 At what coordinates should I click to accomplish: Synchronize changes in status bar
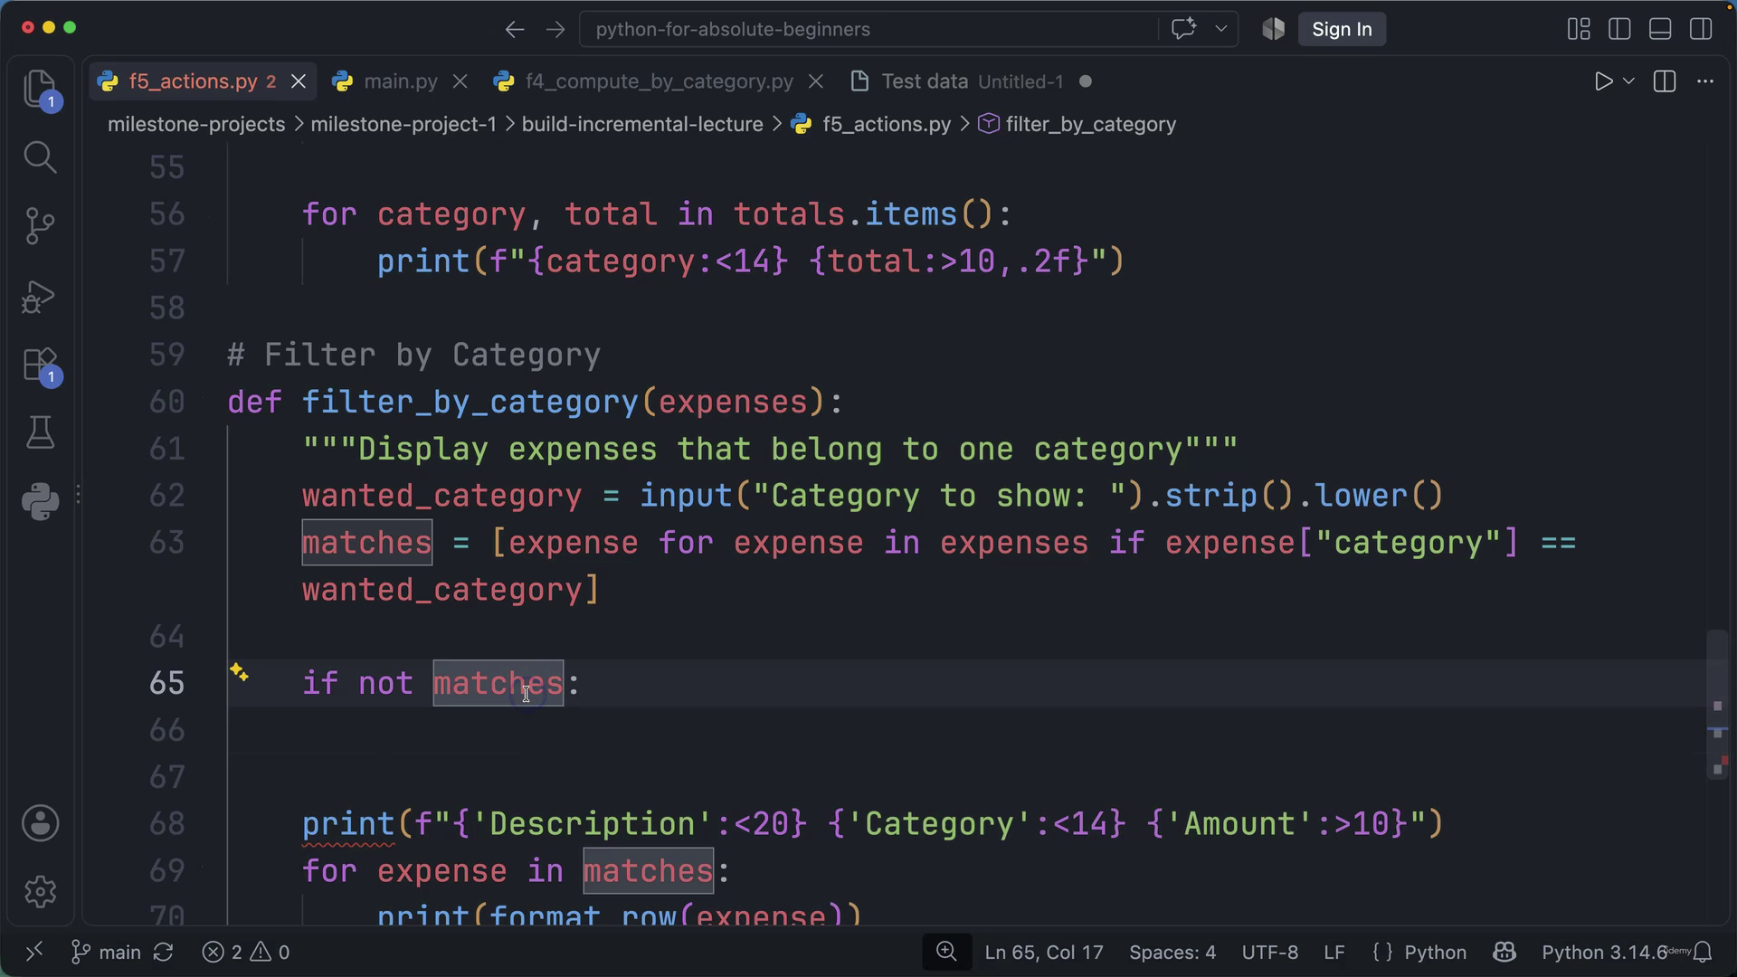(164, 952)
